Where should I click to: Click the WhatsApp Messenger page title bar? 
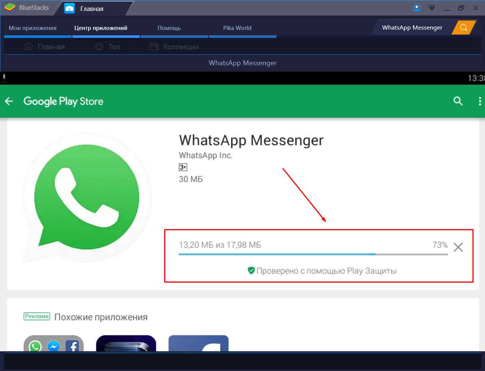point(242,63)
